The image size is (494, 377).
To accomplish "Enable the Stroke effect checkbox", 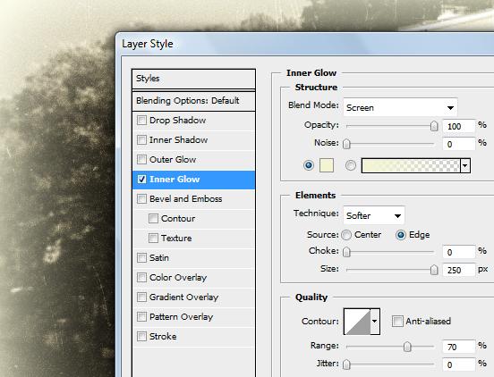I will point(141,337).
